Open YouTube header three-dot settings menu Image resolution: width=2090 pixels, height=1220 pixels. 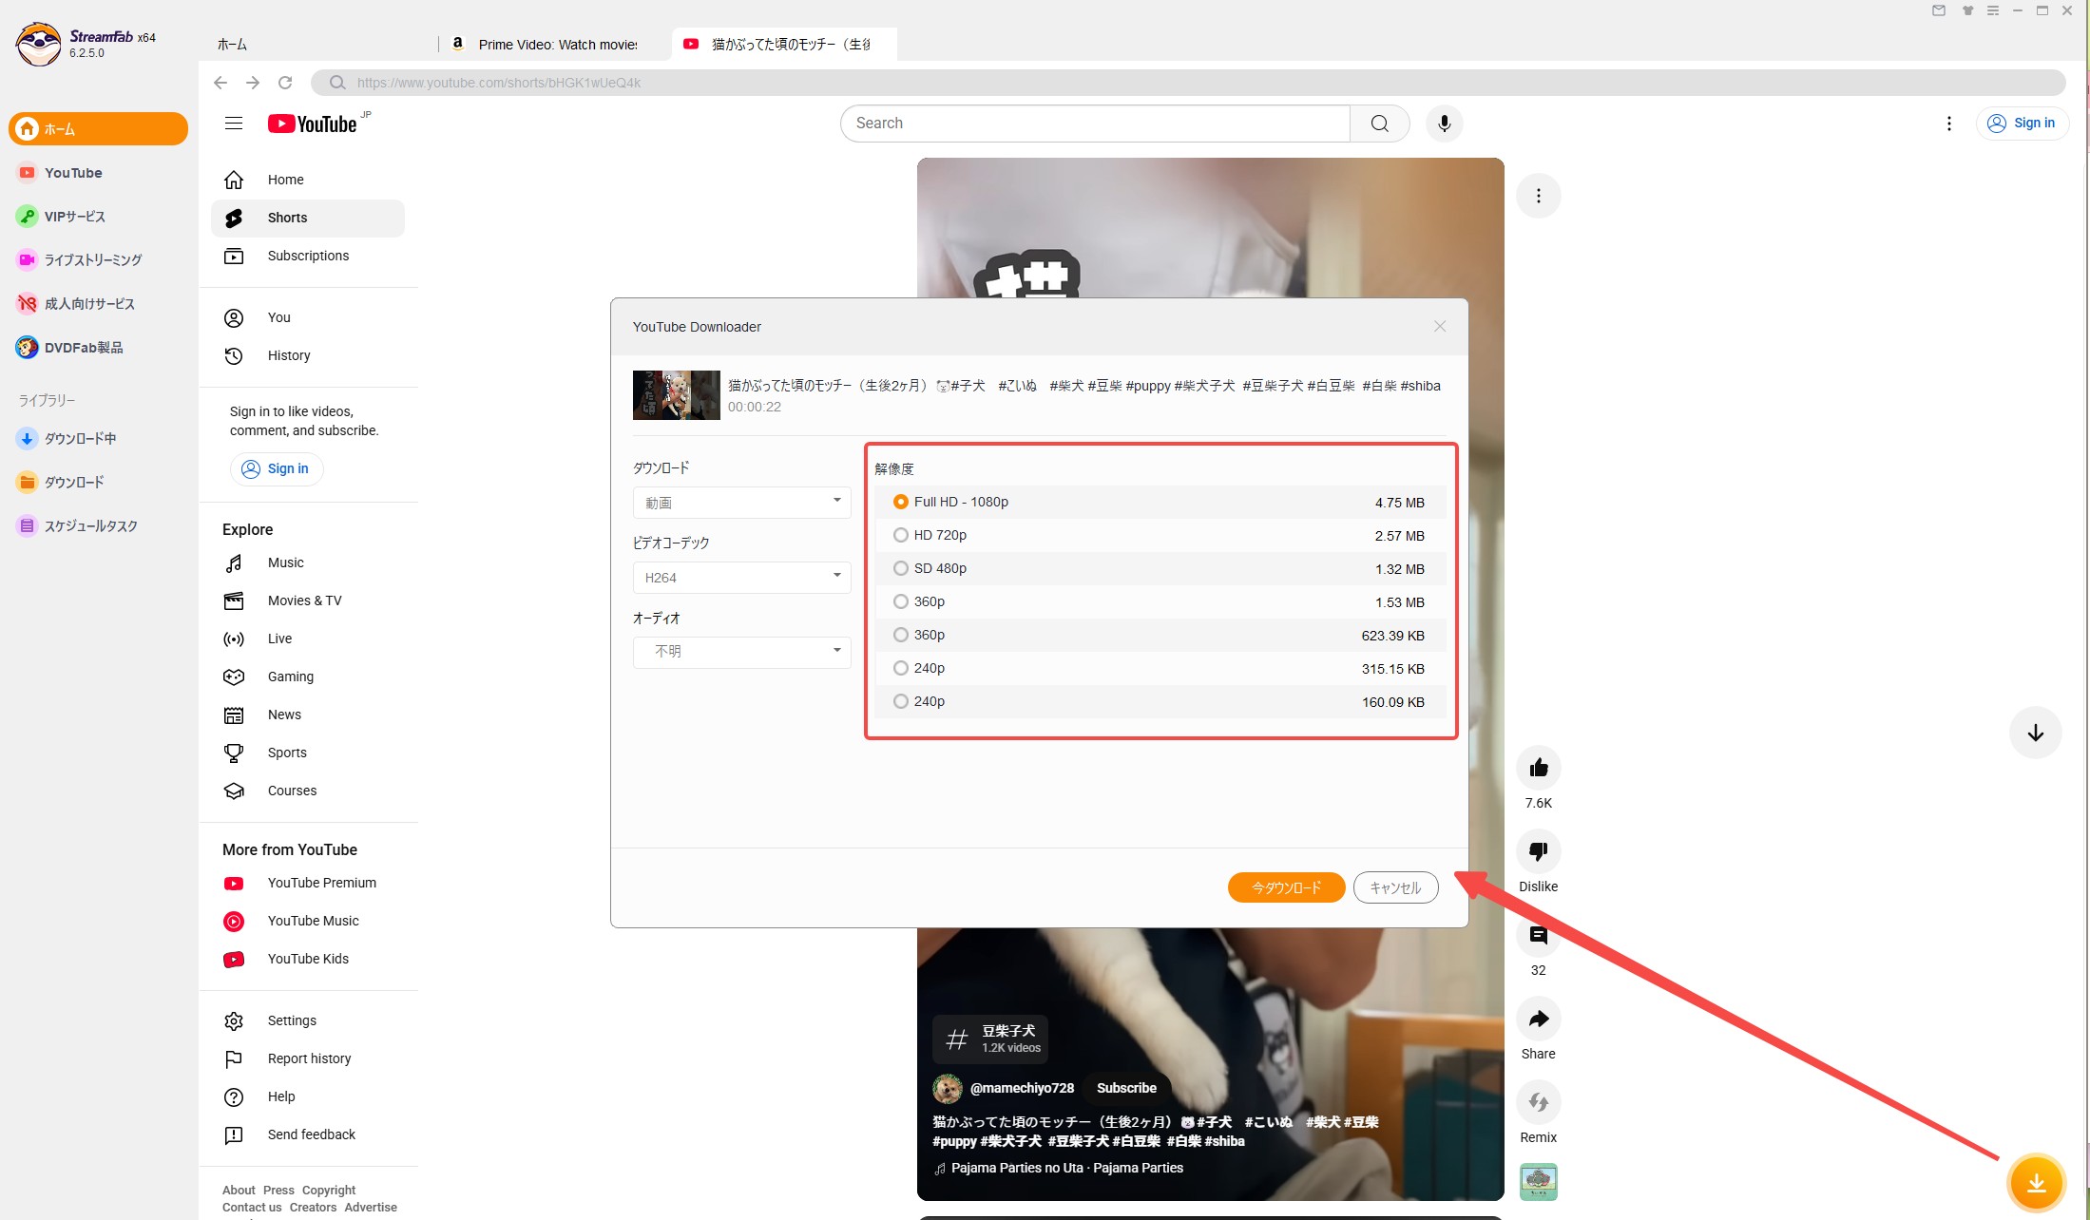pyautogui.click(x=1948, y=124)
